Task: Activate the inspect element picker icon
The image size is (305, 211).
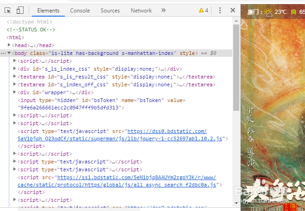Action: (8, 10)
